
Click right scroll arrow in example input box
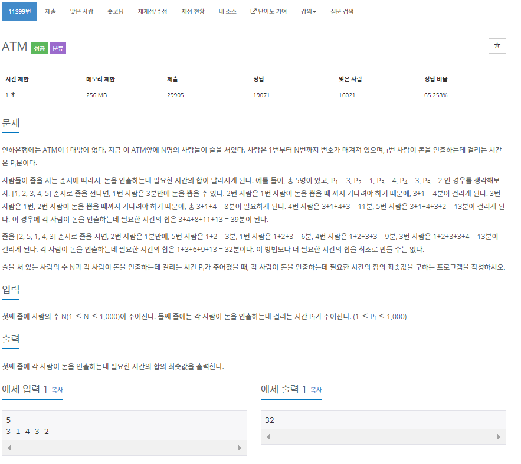point(239,448)
